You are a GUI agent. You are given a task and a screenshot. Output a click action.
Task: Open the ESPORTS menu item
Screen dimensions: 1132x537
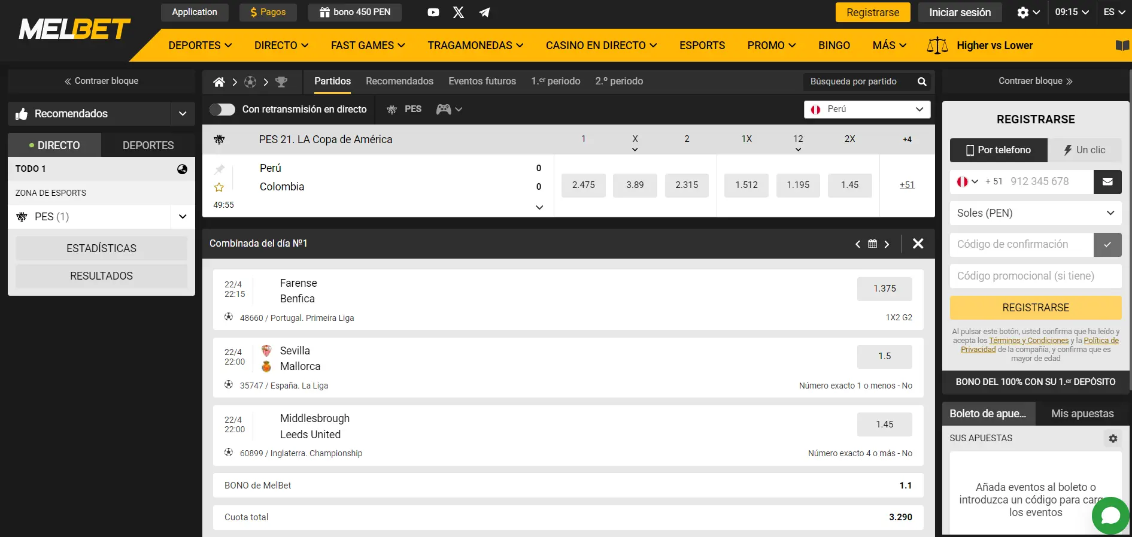[702, 45]
